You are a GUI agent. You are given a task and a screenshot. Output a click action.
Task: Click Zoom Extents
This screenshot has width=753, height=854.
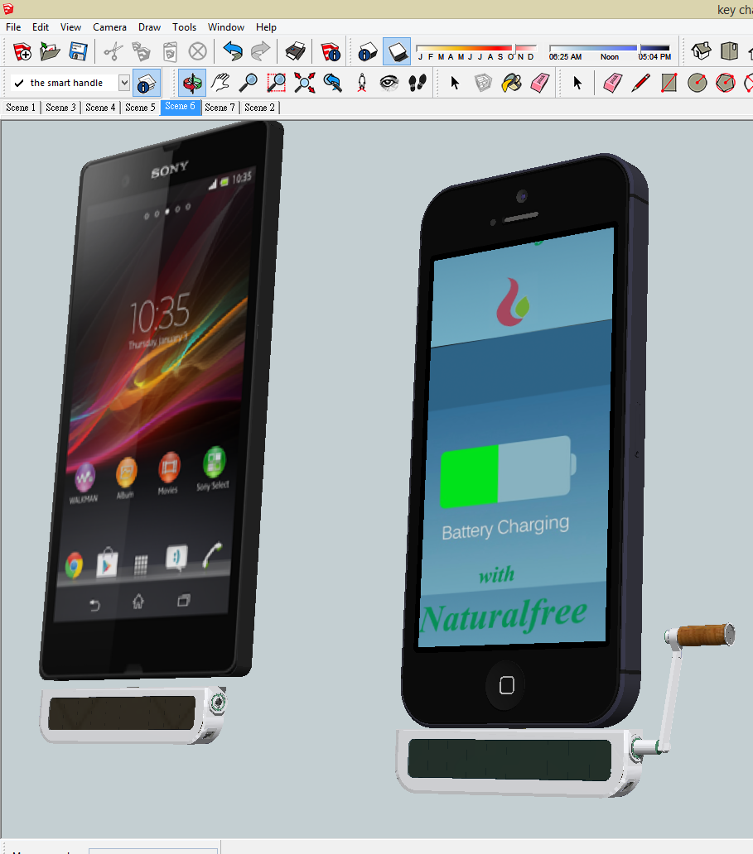305,83
